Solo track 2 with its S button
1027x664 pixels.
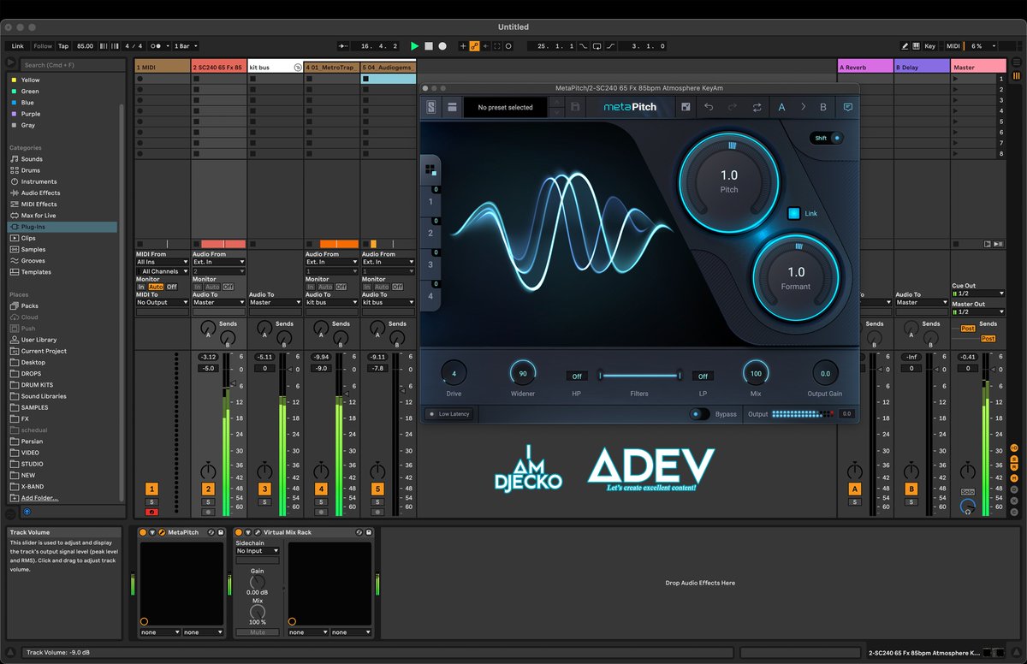[208, 501]
